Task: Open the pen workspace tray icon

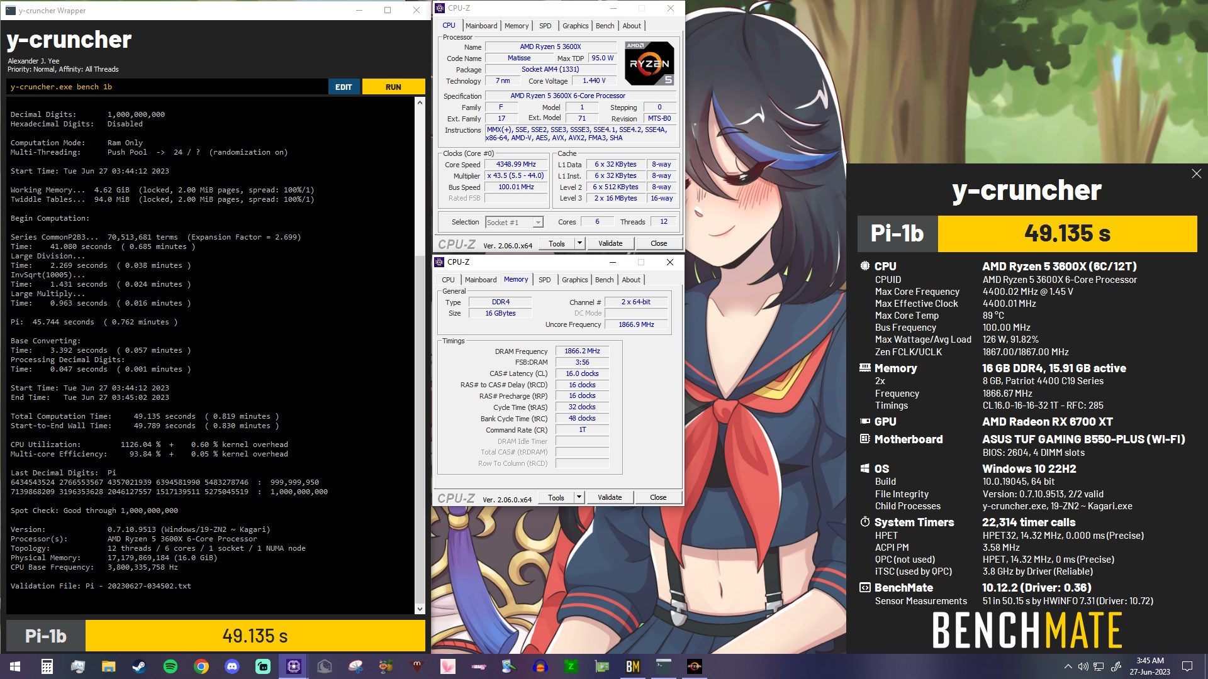Action: tap(1116, 666)
